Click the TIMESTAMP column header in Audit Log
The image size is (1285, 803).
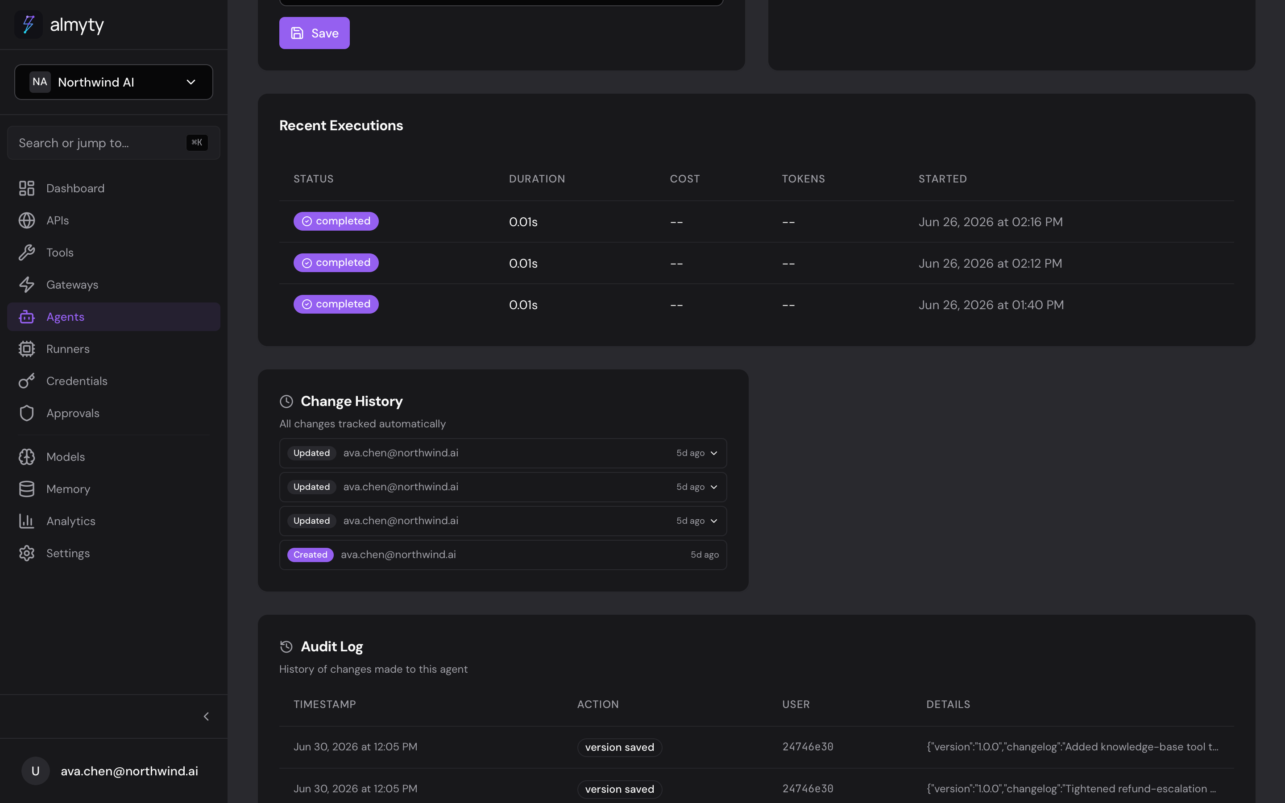pyautogui.click(x=324, y=704)
